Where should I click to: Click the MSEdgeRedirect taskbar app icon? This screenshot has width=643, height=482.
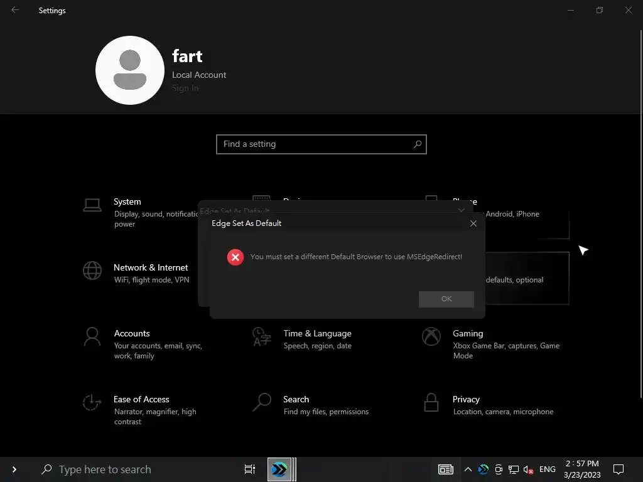279,469
